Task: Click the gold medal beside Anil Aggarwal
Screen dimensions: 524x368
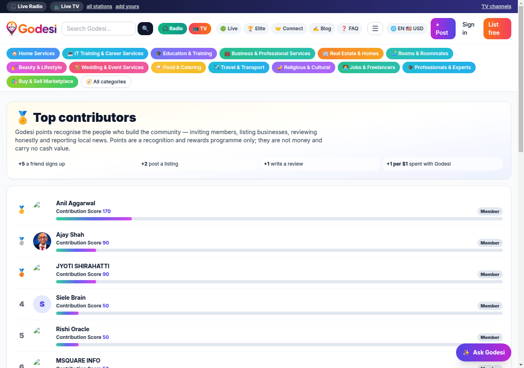Action: click(x=22, y=210)
